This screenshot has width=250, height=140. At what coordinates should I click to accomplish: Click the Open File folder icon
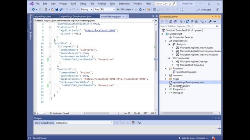[x=52, y=9]
